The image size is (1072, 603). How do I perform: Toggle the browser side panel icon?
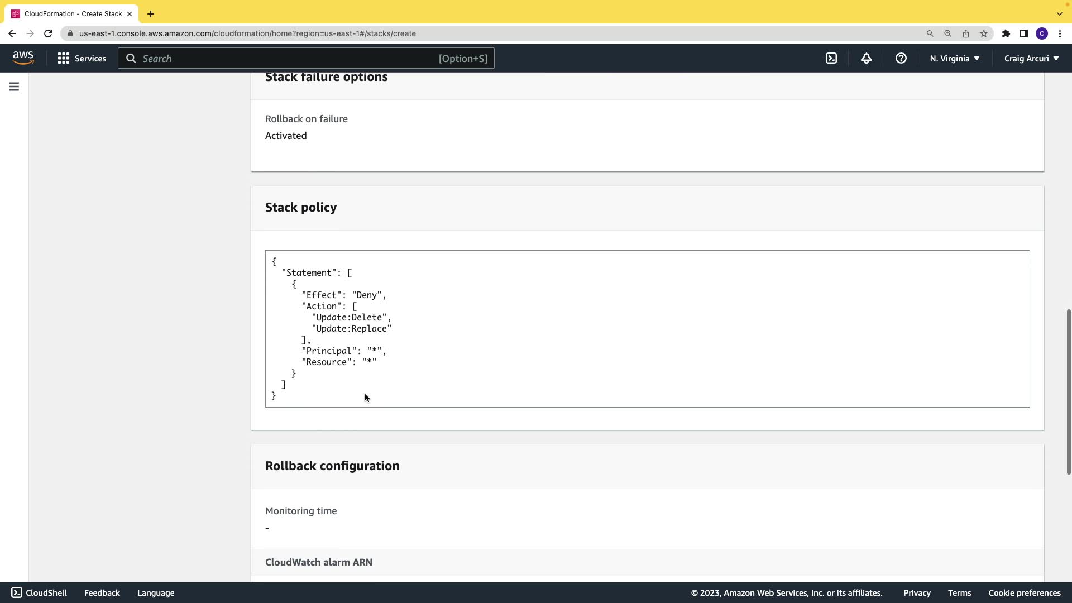pos(1023,33)
